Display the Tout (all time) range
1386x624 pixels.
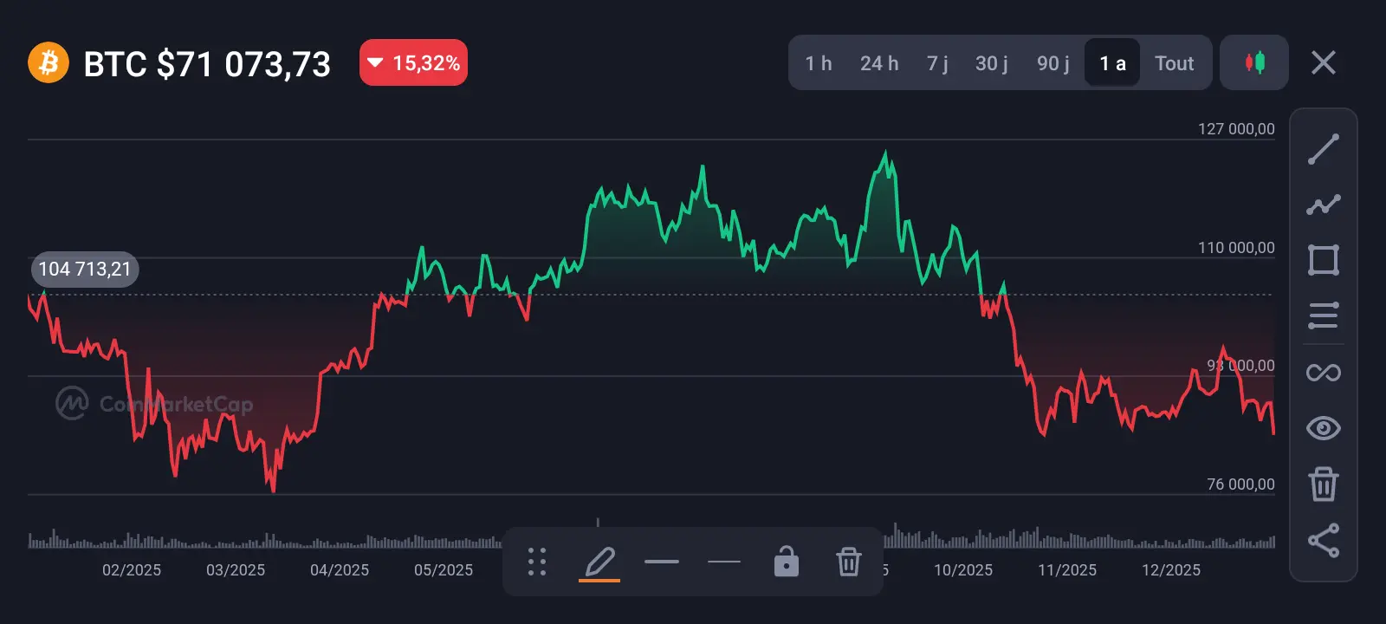coord(1175,63)
